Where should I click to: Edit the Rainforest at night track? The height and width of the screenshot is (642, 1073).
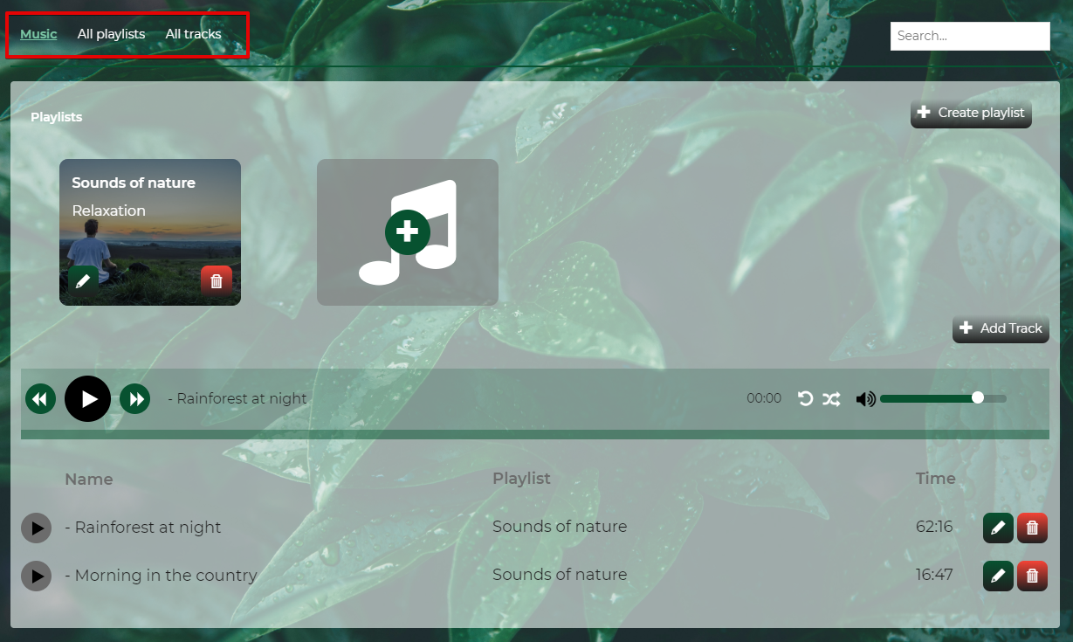pyautogui.click(x=998, y=528)
